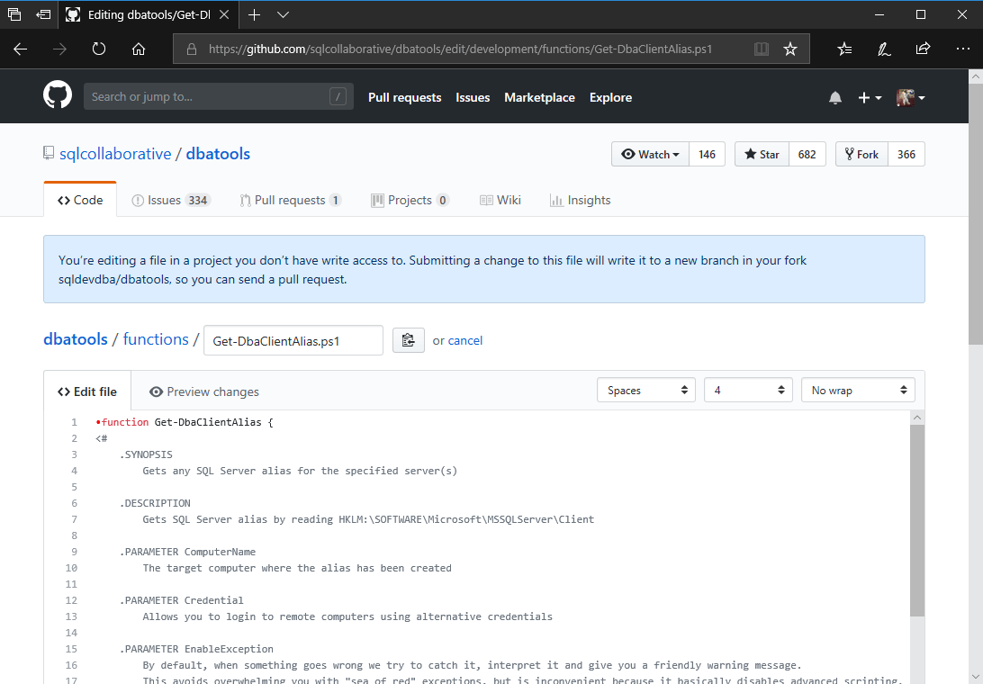Open browser reading view icon

[x=762, y=49]
